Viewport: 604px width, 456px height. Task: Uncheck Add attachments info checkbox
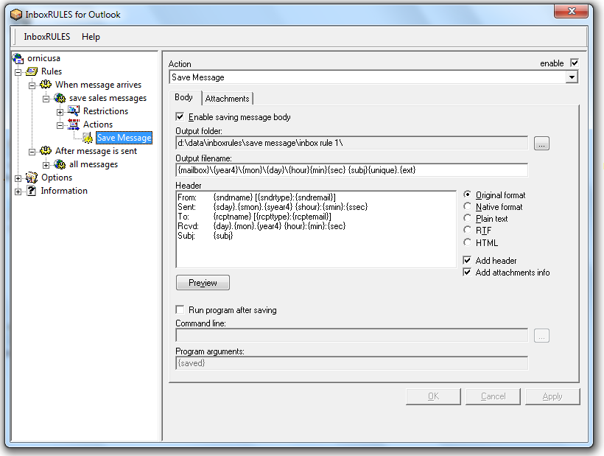pyautogui.click(x=467, y=273)
